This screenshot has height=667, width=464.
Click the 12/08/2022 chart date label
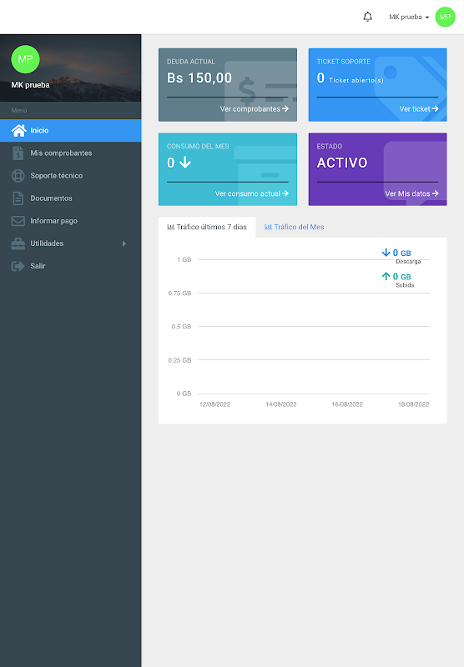click(x=215, y=404)
